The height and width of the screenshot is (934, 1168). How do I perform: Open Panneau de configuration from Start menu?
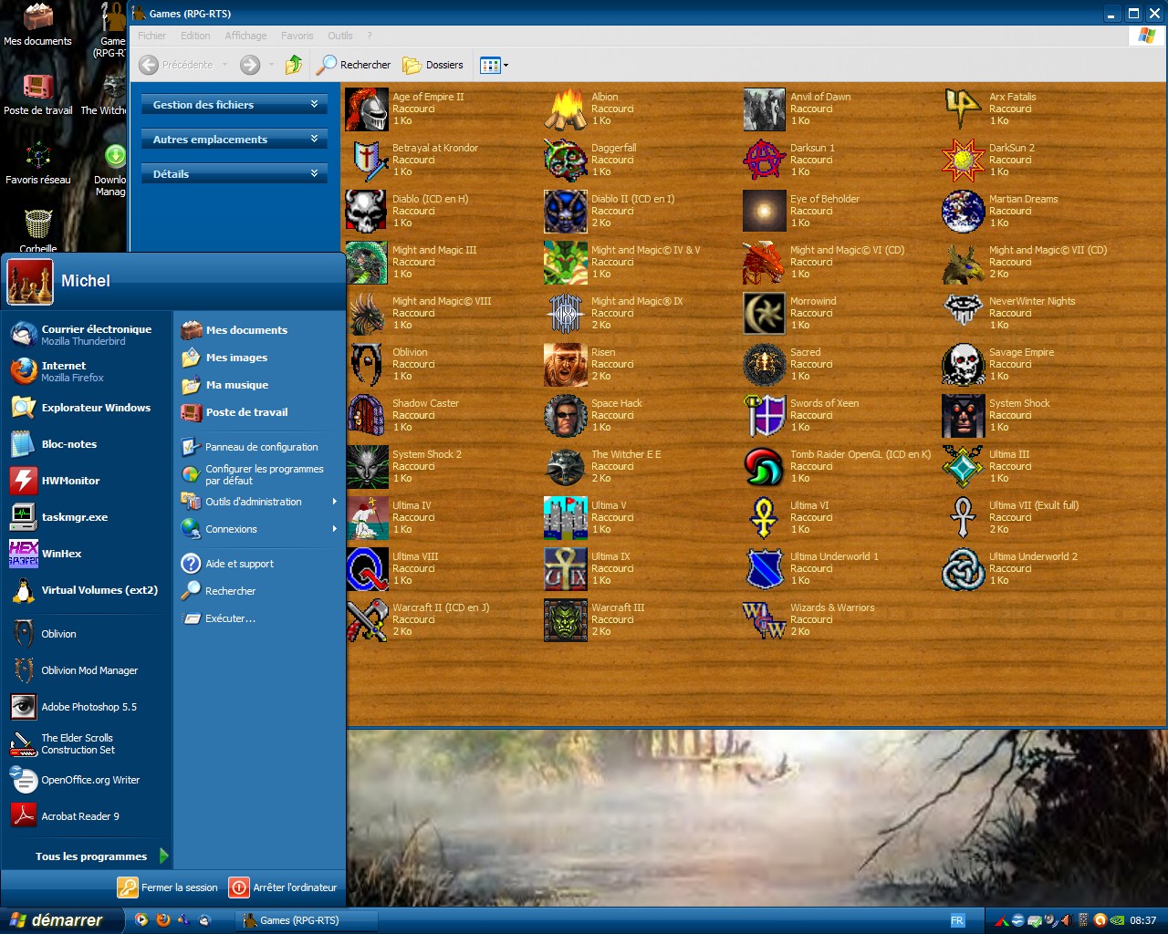point(259,447)
